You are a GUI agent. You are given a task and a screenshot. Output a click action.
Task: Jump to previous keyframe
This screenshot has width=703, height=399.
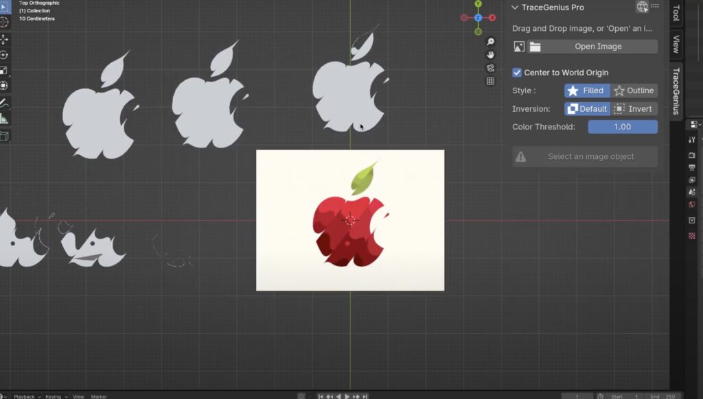click(x=330, y=396)
